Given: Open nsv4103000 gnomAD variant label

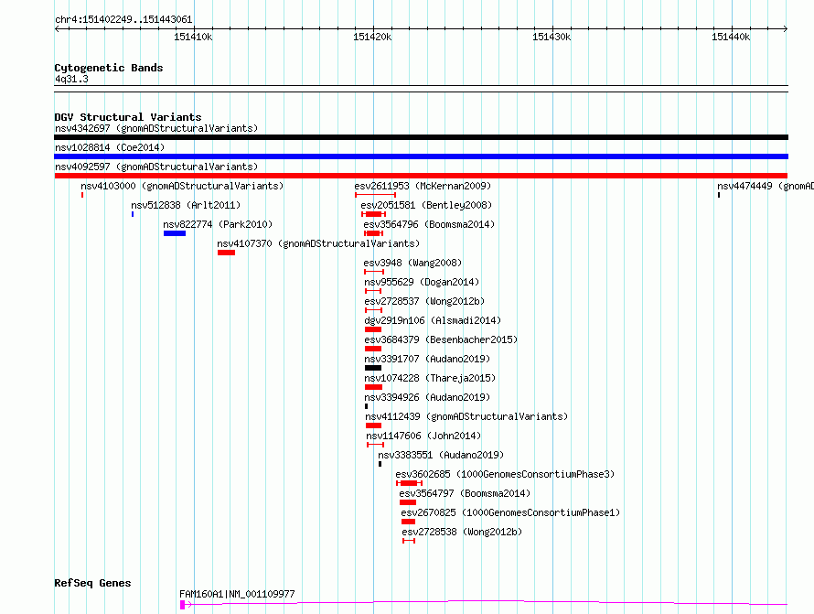Looking at the screenshot, I should [x=182, y=186].
